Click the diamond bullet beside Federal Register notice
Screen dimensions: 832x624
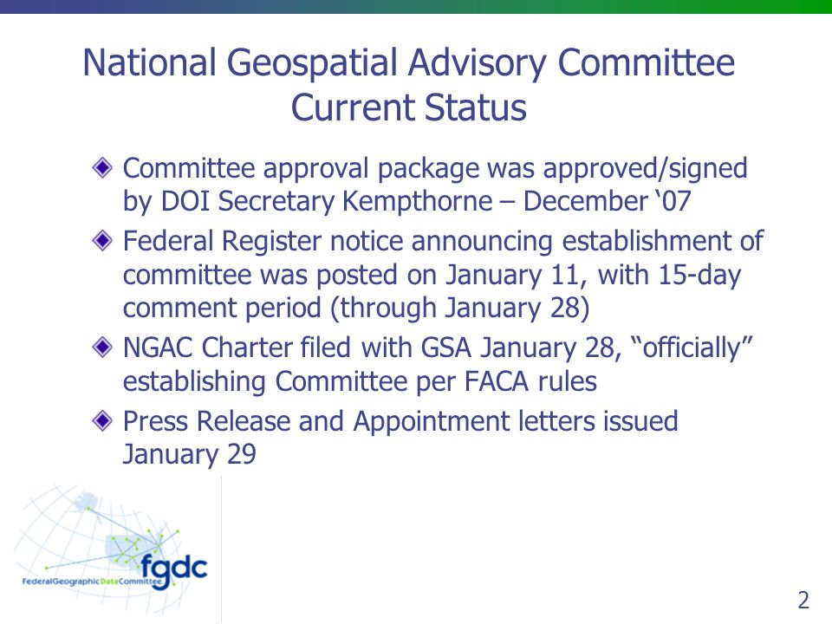point(102,242)
